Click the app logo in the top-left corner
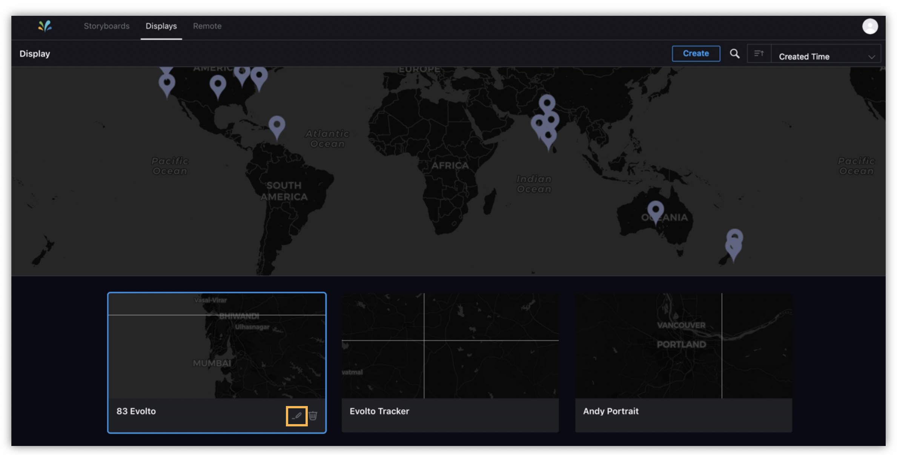This screenshot has width=897, height=455. pos(44,26)
